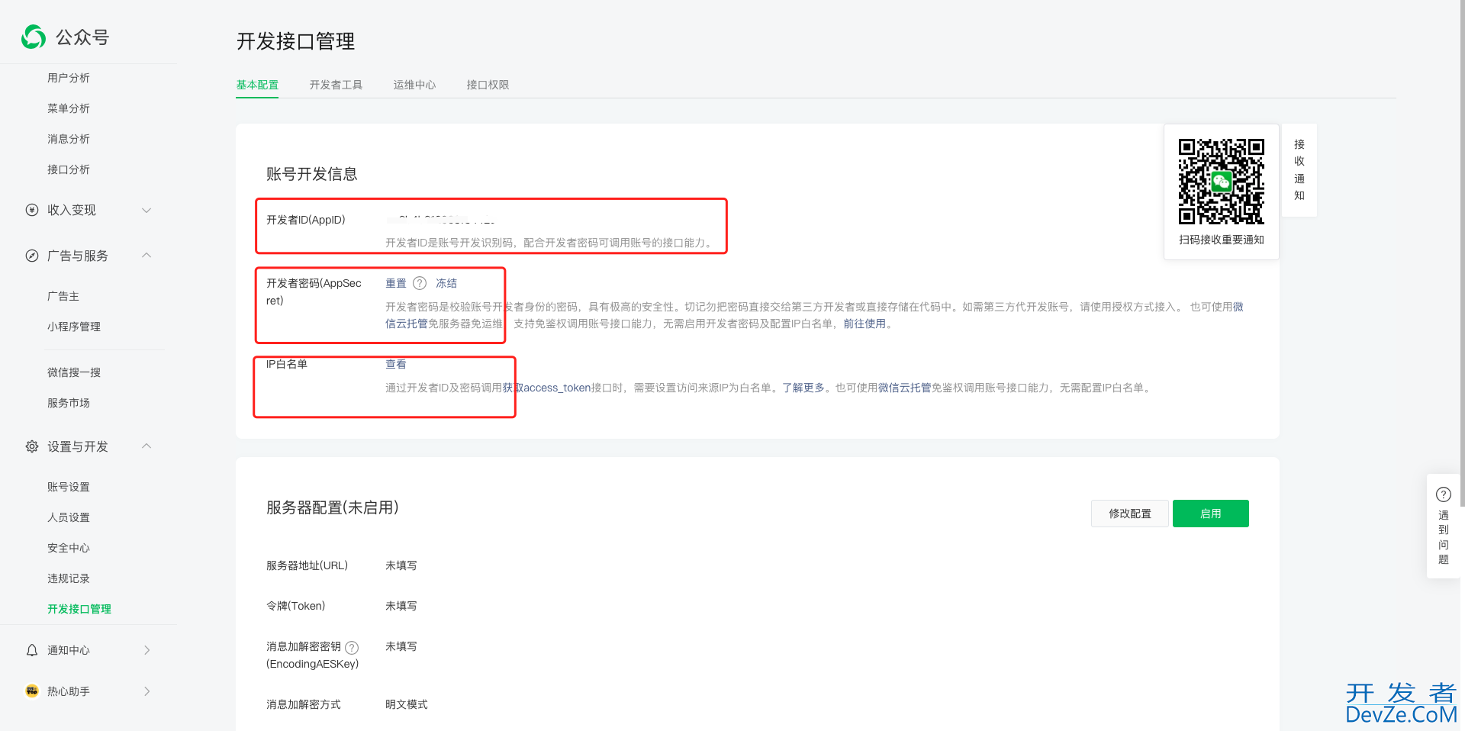Click the 明文模式 value text
The width and height of the screenshot is (1465, 731).
coord(407,704)
